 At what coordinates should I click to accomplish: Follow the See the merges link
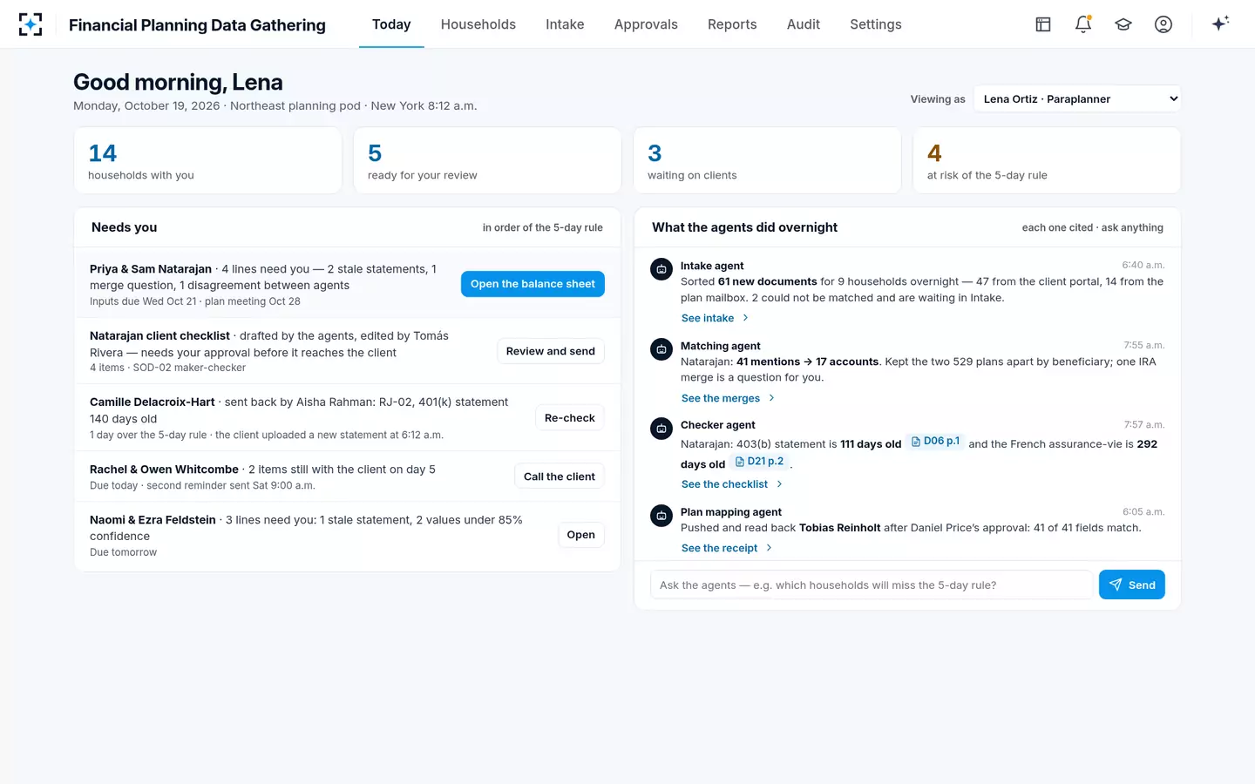click(729, 398)
